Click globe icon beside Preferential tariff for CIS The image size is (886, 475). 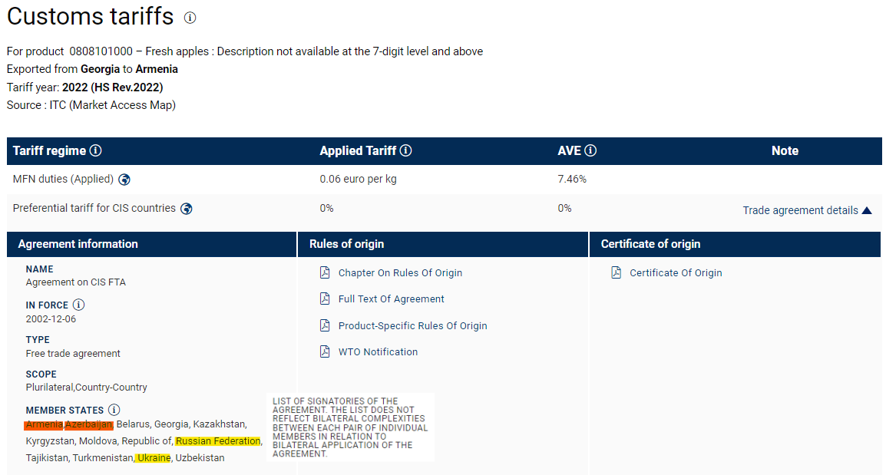[x=187, y=209]
